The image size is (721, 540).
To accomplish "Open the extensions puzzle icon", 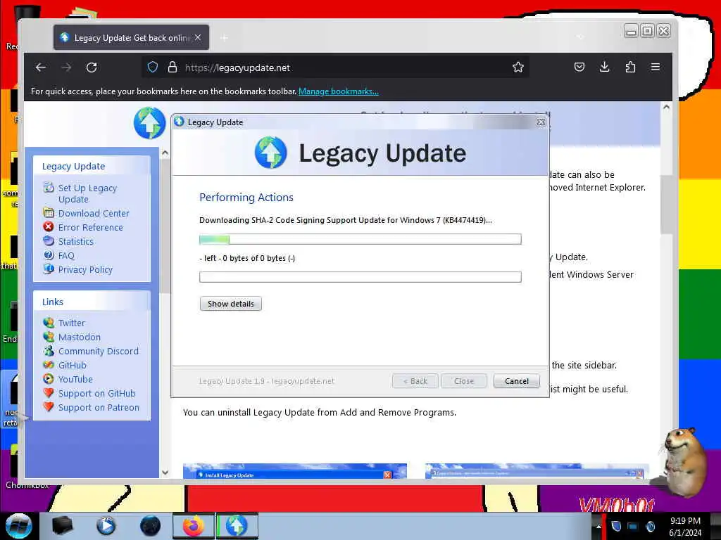I will [x=630, y=67].
